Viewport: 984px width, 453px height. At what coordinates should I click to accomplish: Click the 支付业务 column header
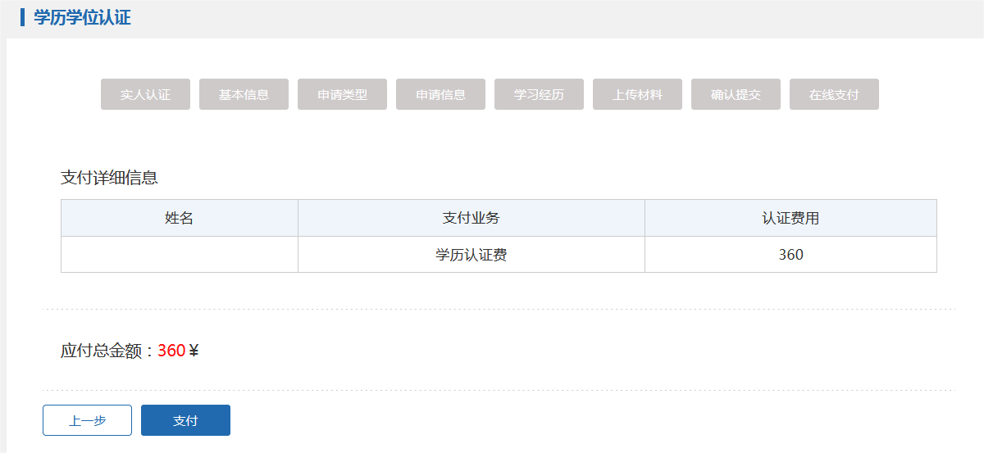point(471,218)
